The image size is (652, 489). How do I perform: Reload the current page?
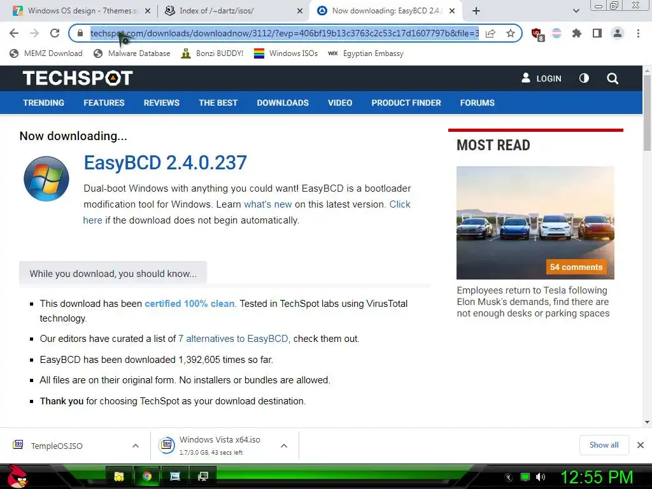tap(55, 33)
